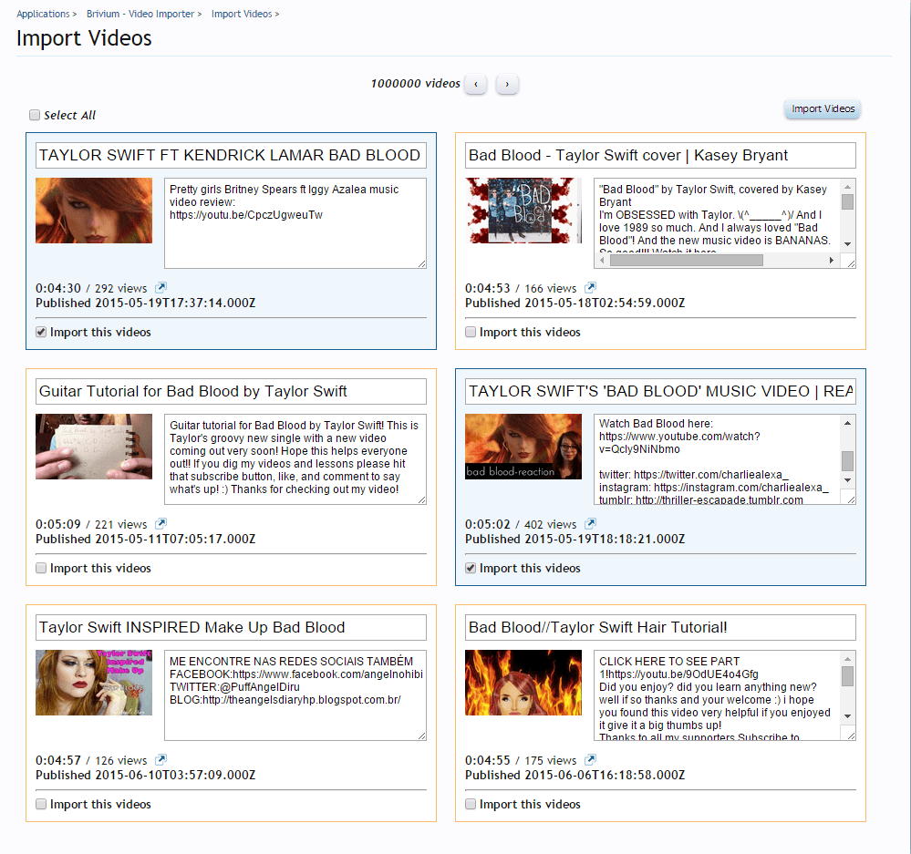This screenshot has width=911, height=854.
Task: Open external link icon for 221 views video
Action: pos(160,524)
